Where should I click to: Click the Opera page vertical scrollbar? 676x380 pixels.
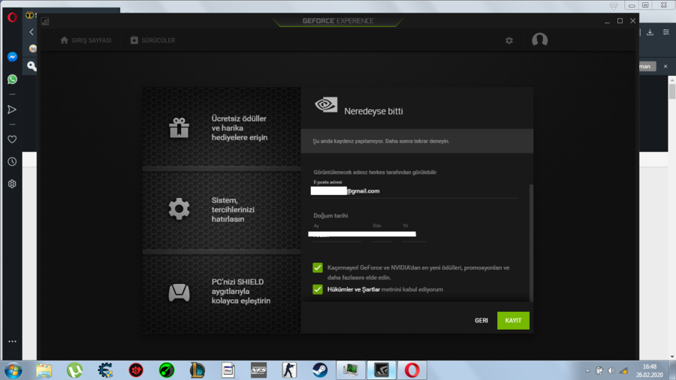[672, 91]
